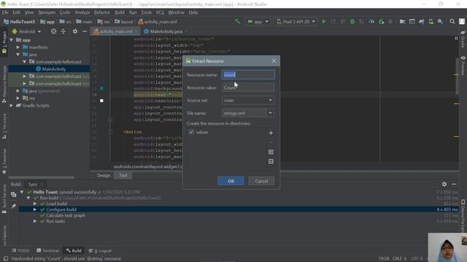Collapse the app module tree node
Image resolution: width=467 pixels, height=262 pixels.
pyautogui.click(x=12, y=40)
